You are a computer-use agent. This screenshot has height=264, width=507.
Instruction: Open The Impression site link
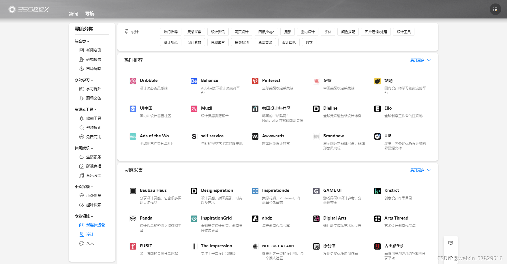point(217,246)
